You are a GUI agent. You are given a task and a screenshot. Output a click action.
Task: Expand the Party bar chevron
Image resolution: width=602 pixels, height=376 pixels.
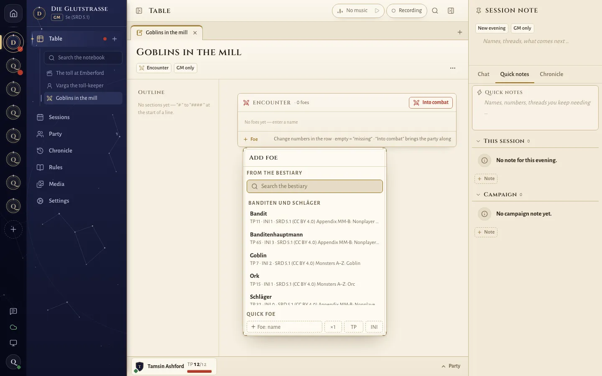click(444, 366)
